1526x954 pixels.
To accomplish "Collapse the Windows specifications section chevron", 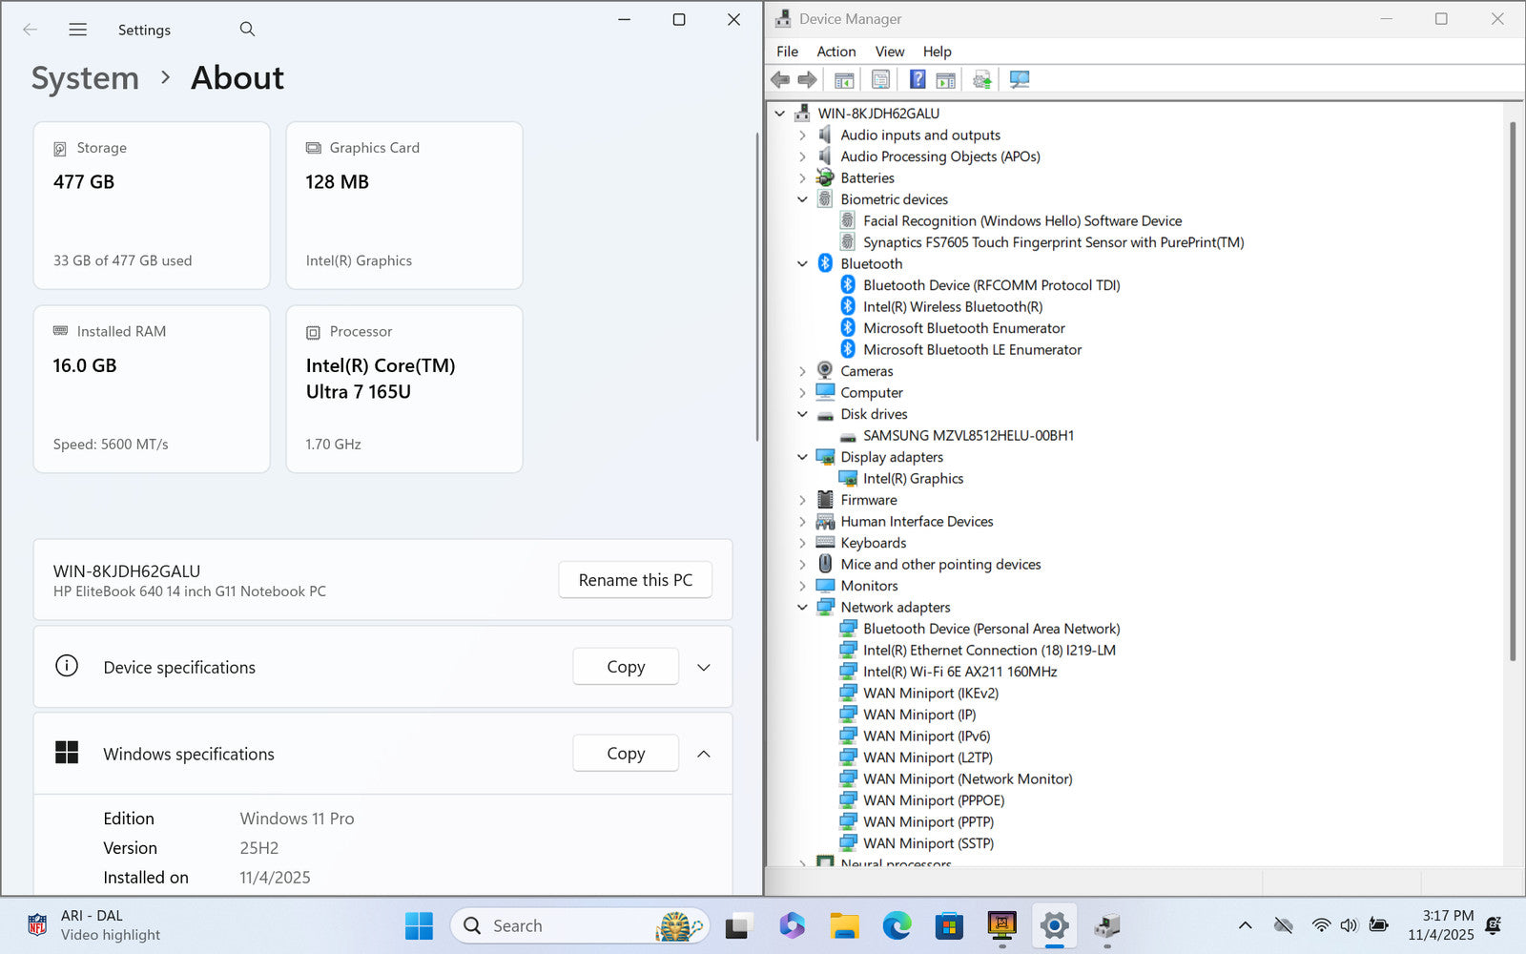I will 704,754.
